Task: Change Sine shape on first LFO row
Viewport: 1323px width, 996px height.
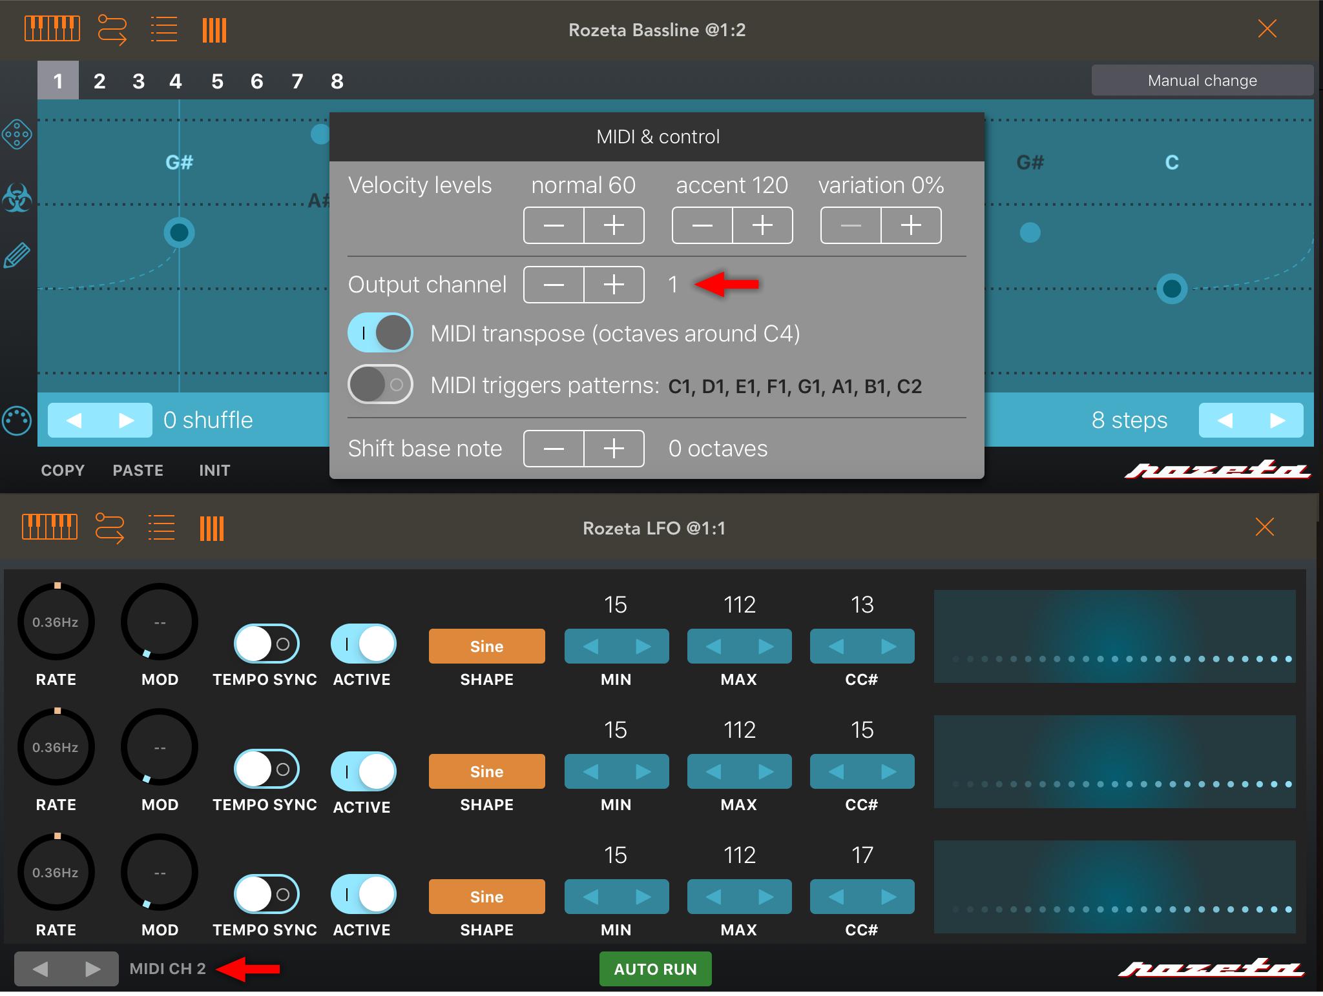Action: pos(486,646)
